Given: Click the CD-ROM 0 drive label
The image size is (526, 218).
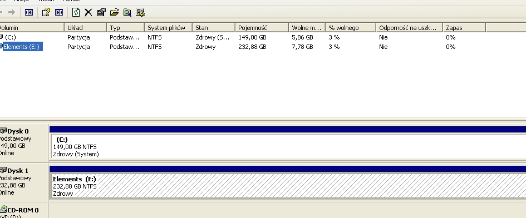Looking at the screenshot, I should [23, 210].
